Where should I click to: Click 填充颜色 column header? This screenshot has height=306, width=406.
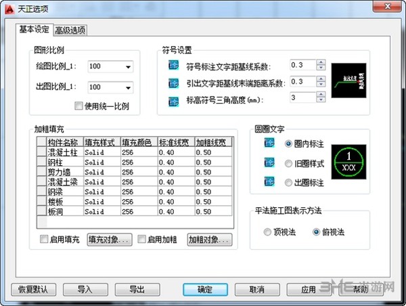139,142
